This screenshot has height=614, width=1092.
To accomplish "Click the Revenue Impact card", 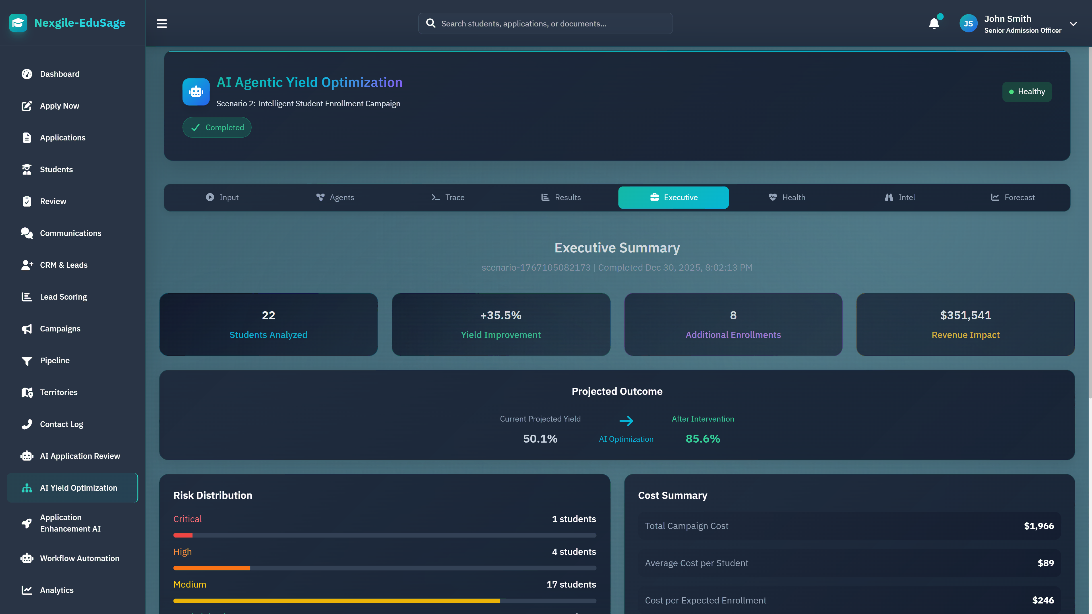I will click(x=965, y=324).
